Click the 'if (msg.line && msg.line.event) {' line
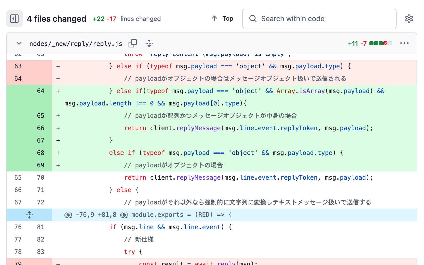The image size is (424, 265). pyautogui.click(x=171, y=227)
